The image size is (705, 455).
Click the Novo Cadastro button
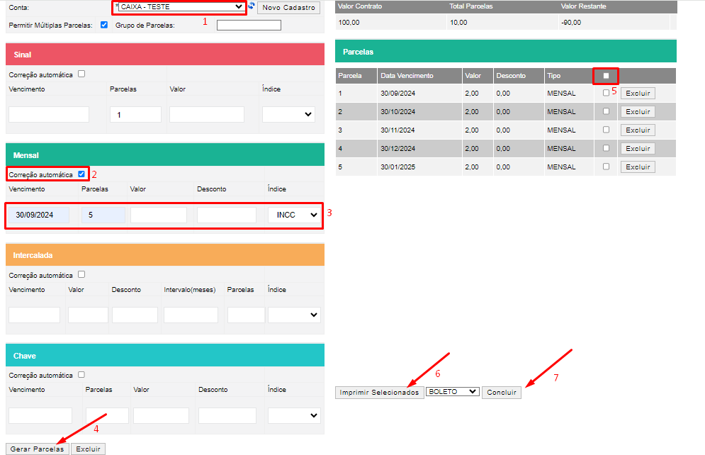coord(288,8)
